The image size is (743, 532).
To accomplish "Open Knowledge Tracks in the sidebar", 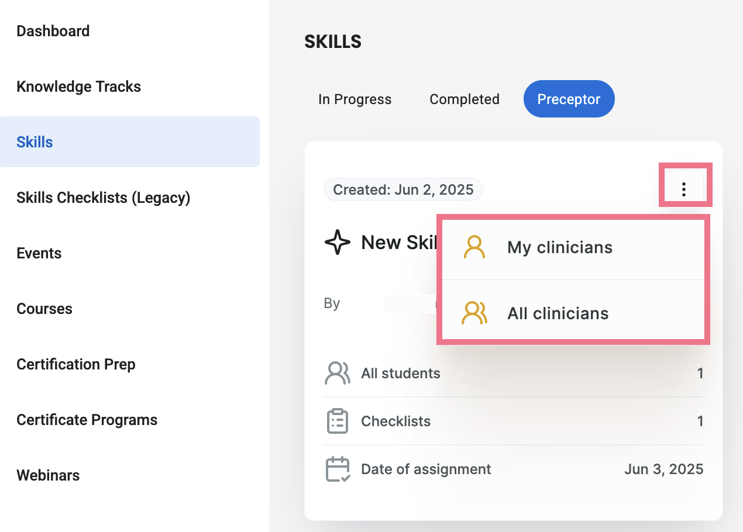I will 79,87.
